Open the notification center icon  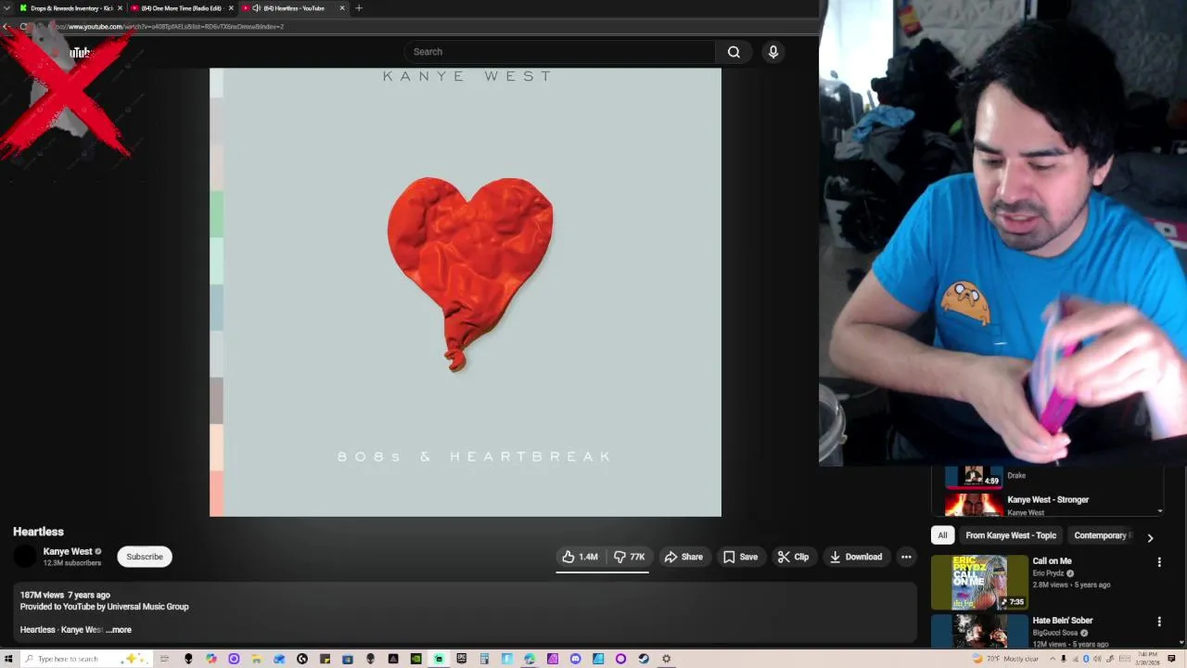click(x=1171, y=659)
